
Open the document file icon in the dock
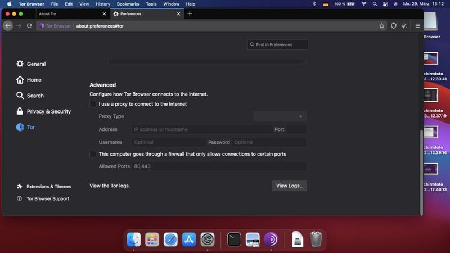pos(298,240)
